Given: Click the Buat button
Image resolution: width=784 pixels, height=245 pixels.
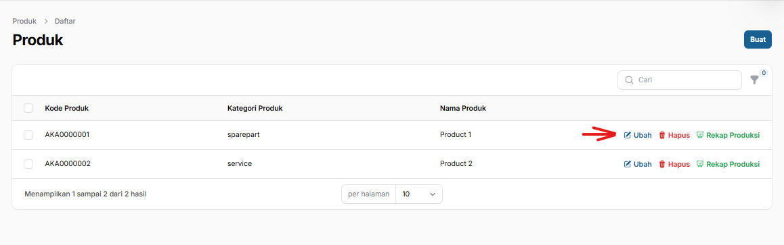Looking at the screenshot, I should click(758, 39).
